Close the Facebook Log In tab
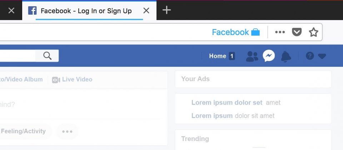 pyautogui.click(x=146, y=11)
